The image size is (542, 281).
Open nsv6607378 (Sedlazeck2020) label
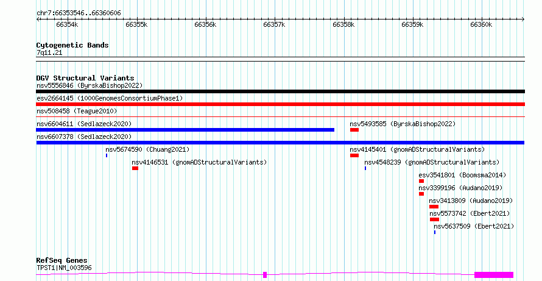pyautogui.click(x=84, y=137)
